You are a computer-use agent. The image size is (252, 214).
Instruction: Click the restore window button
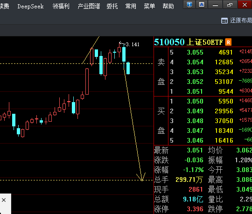point(230,5)
